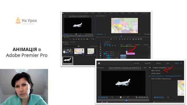
Task: Select the Type tool in the tools panel
Action: (x=101, y=57)
